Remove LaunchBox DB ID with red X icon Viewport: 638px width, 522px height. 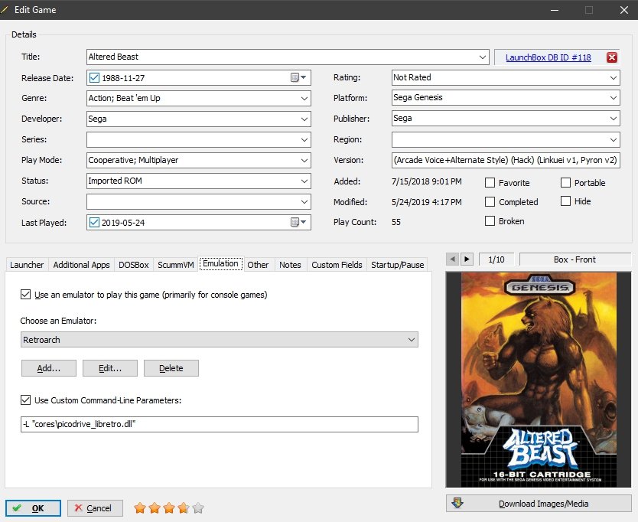[x=611, y=57]
